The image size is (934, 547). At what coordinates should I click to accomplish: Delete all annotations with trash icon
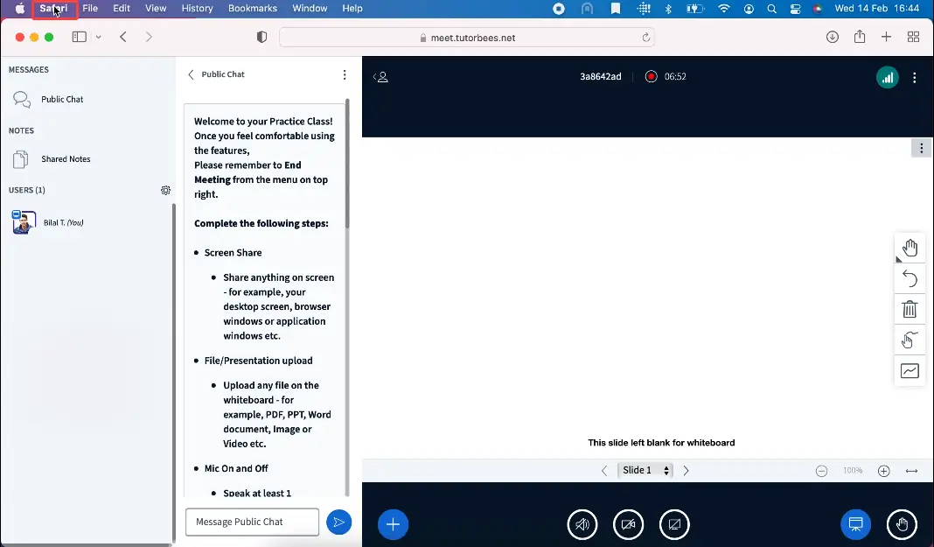[x=910, y=309]
